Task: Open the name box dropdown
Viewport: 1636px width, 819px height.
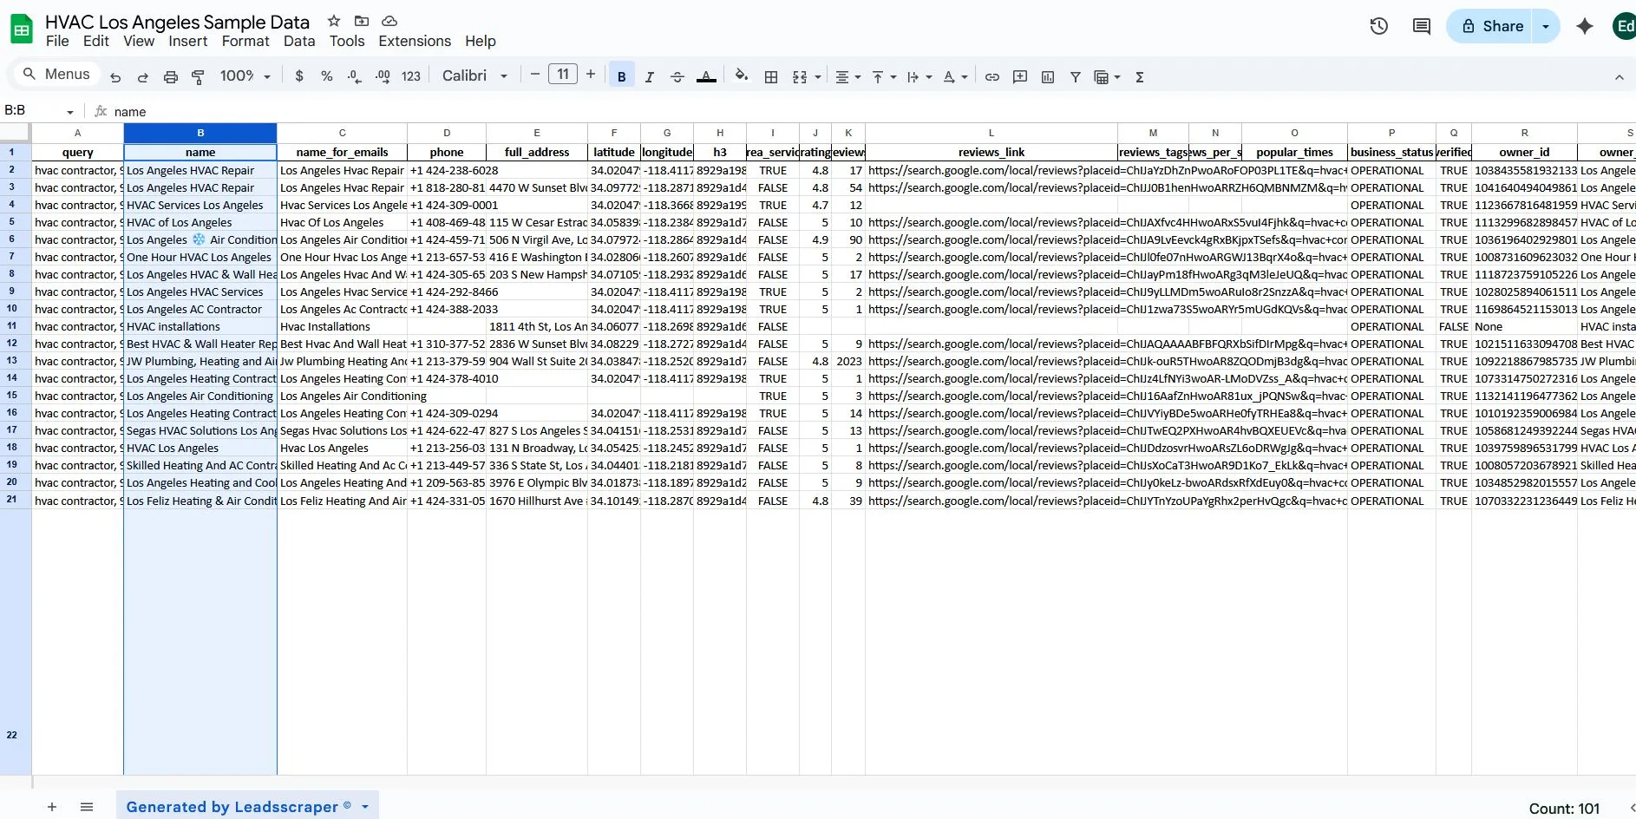Action: (x=70, y=112)
